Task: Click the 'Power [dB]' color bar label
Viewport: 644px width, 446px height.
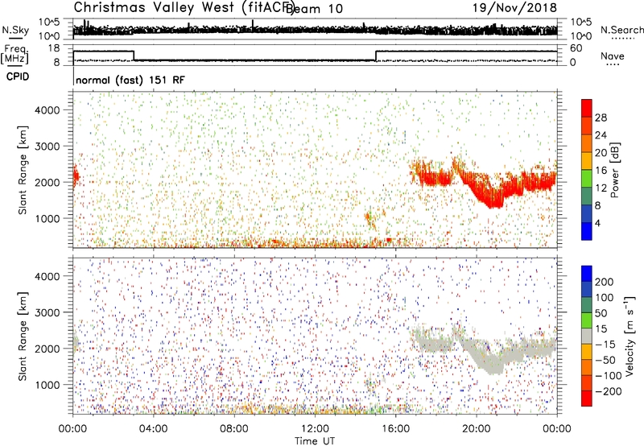Action: coord(614,170)
